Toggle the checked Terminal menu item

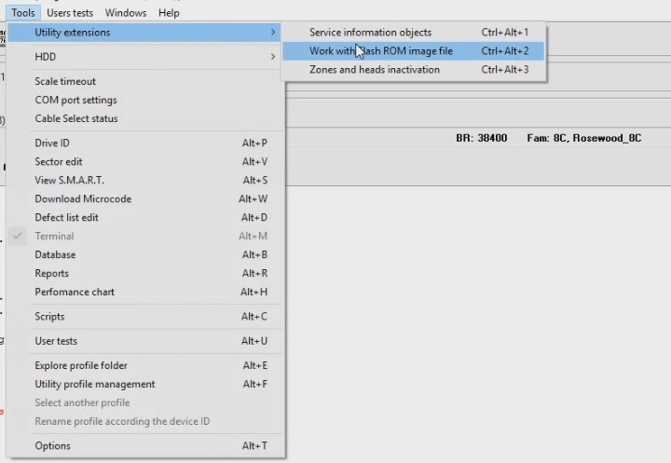point(55,236)
